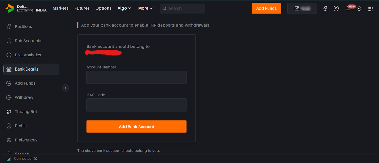
Task: Open the apps grid icon
Action: [371, 9]
